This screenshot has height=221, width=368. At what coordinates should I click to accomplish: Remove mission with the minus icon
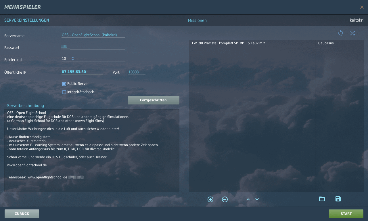[x=225, y=199]
